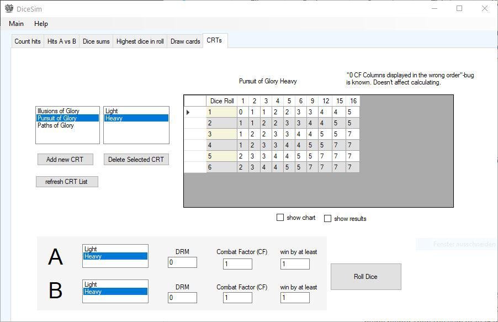This screenshot has height=322, width=498.
Task: Switch to the Hits A vs B tab
Action: pos(62,41)
